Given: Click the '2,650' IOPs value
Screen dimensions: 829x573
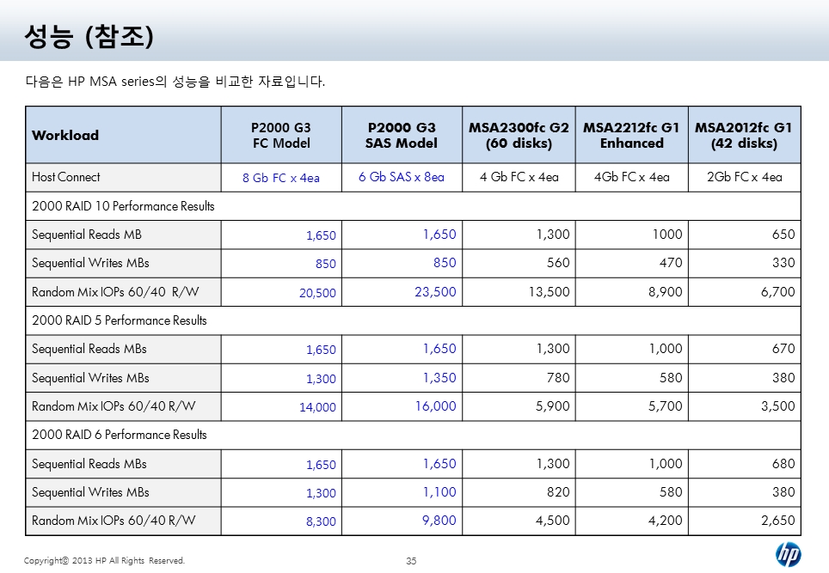Looking at the screenshot, I should coord(777,521).
